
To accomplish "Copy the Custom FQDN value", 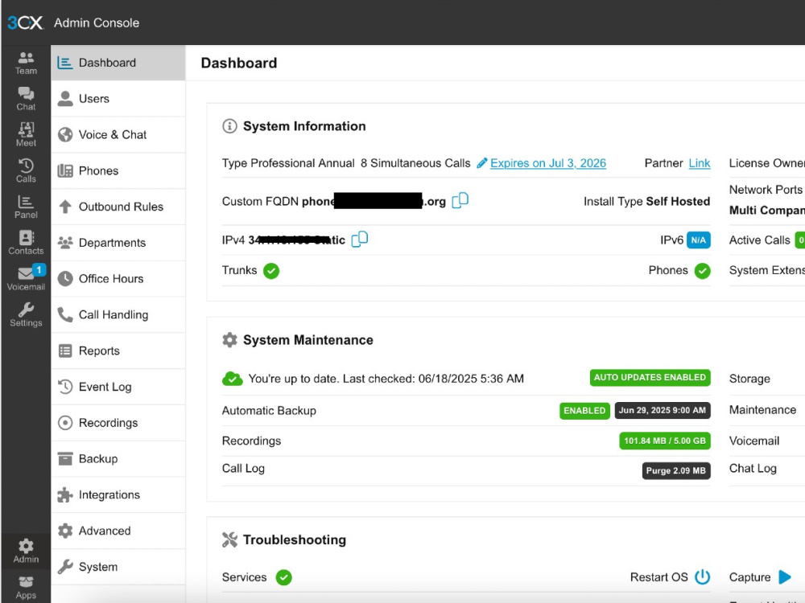I will tap(460, 200).
